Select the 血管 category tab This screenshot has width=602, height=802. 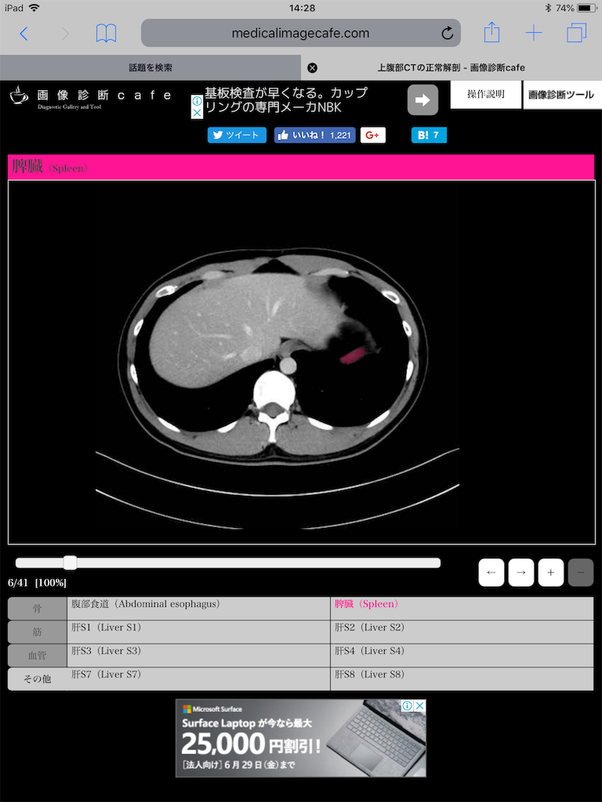point(38,656)
